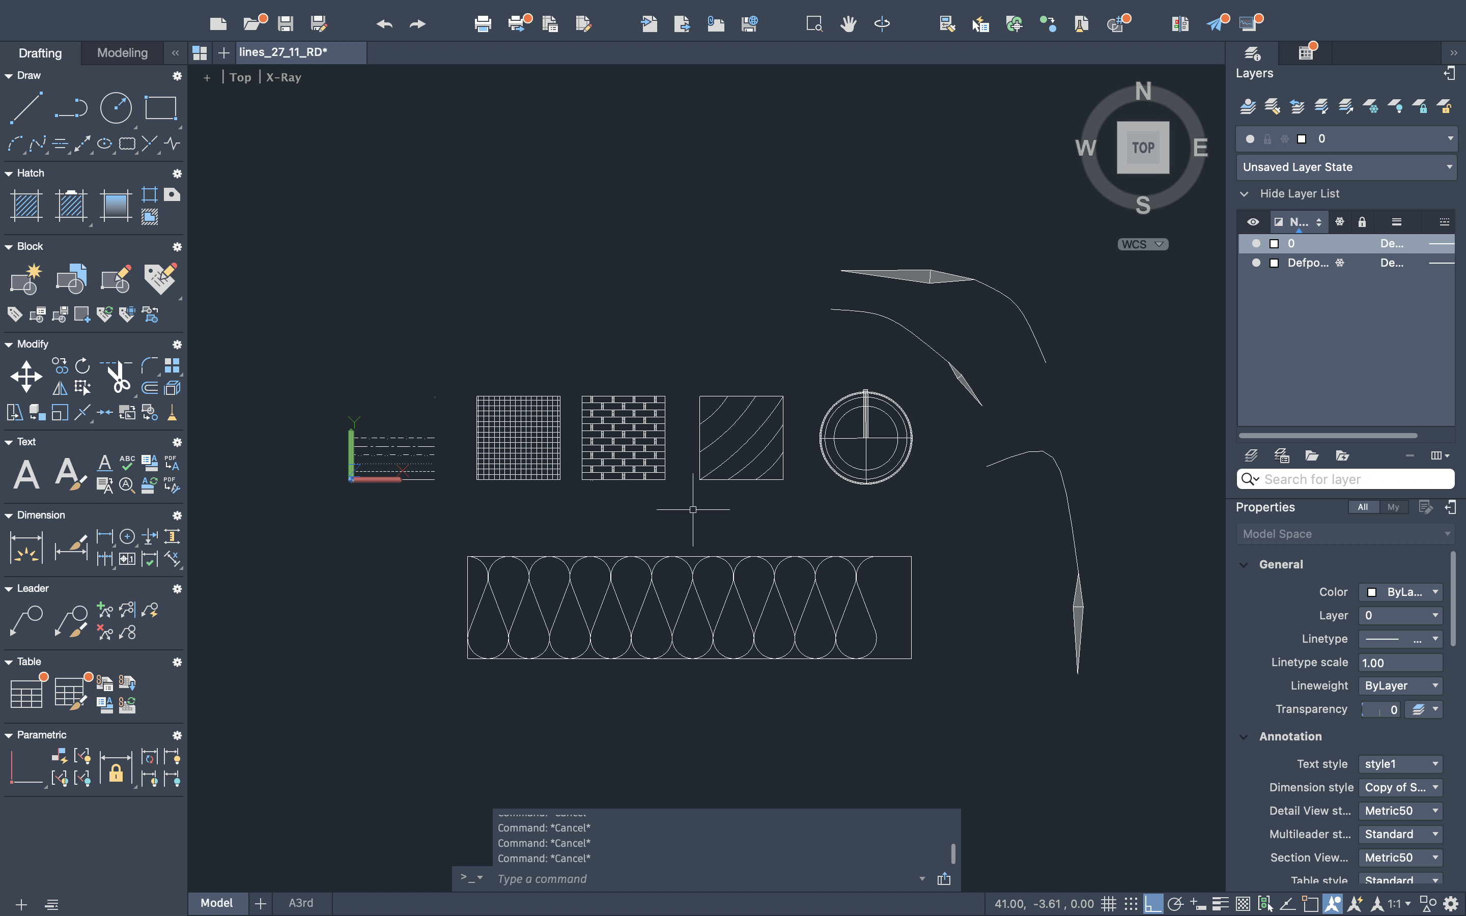Viewport: 1466px width, 916px height.
Task: Select the Move tool in Modify
Action: click(x=26, y=376)
